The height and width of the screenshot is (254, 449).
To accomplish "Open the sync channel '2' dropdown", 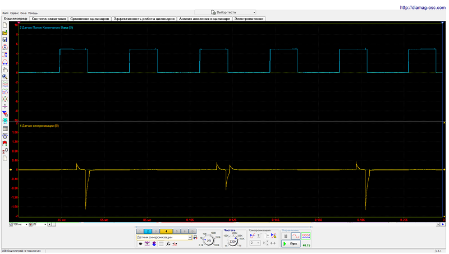I will (255, 243).
